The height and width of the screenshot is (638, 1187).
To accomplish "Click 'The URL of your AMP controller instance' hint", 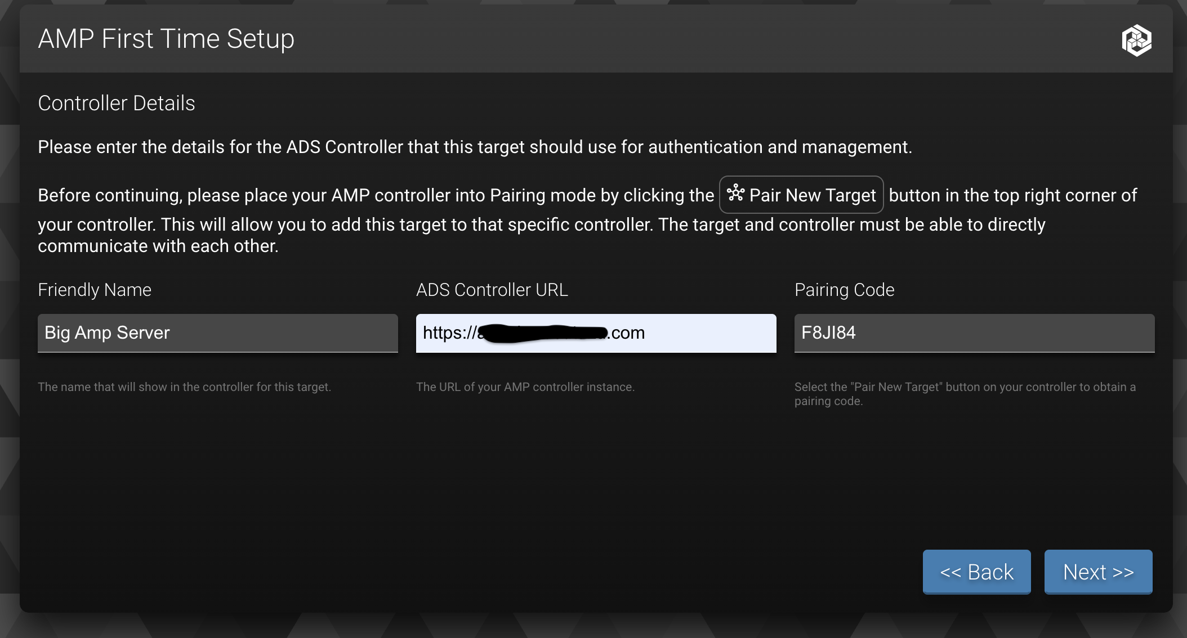I will click(525, 387).
